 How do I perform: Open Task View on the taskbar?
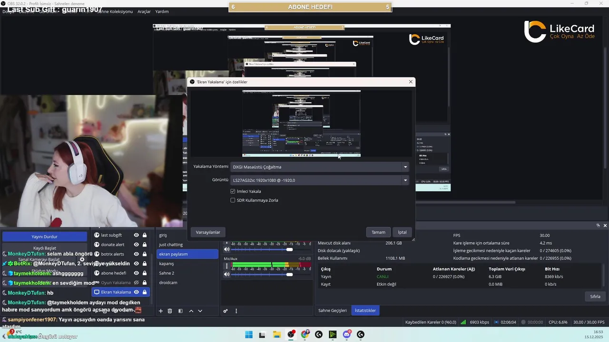coord(262,334)
